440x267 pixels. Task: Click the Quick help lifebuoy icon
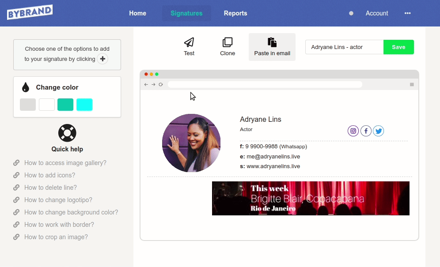(67, 133)
